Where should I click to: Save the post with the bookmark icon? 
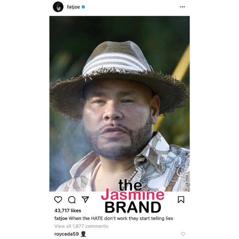[x=181, y=200]
